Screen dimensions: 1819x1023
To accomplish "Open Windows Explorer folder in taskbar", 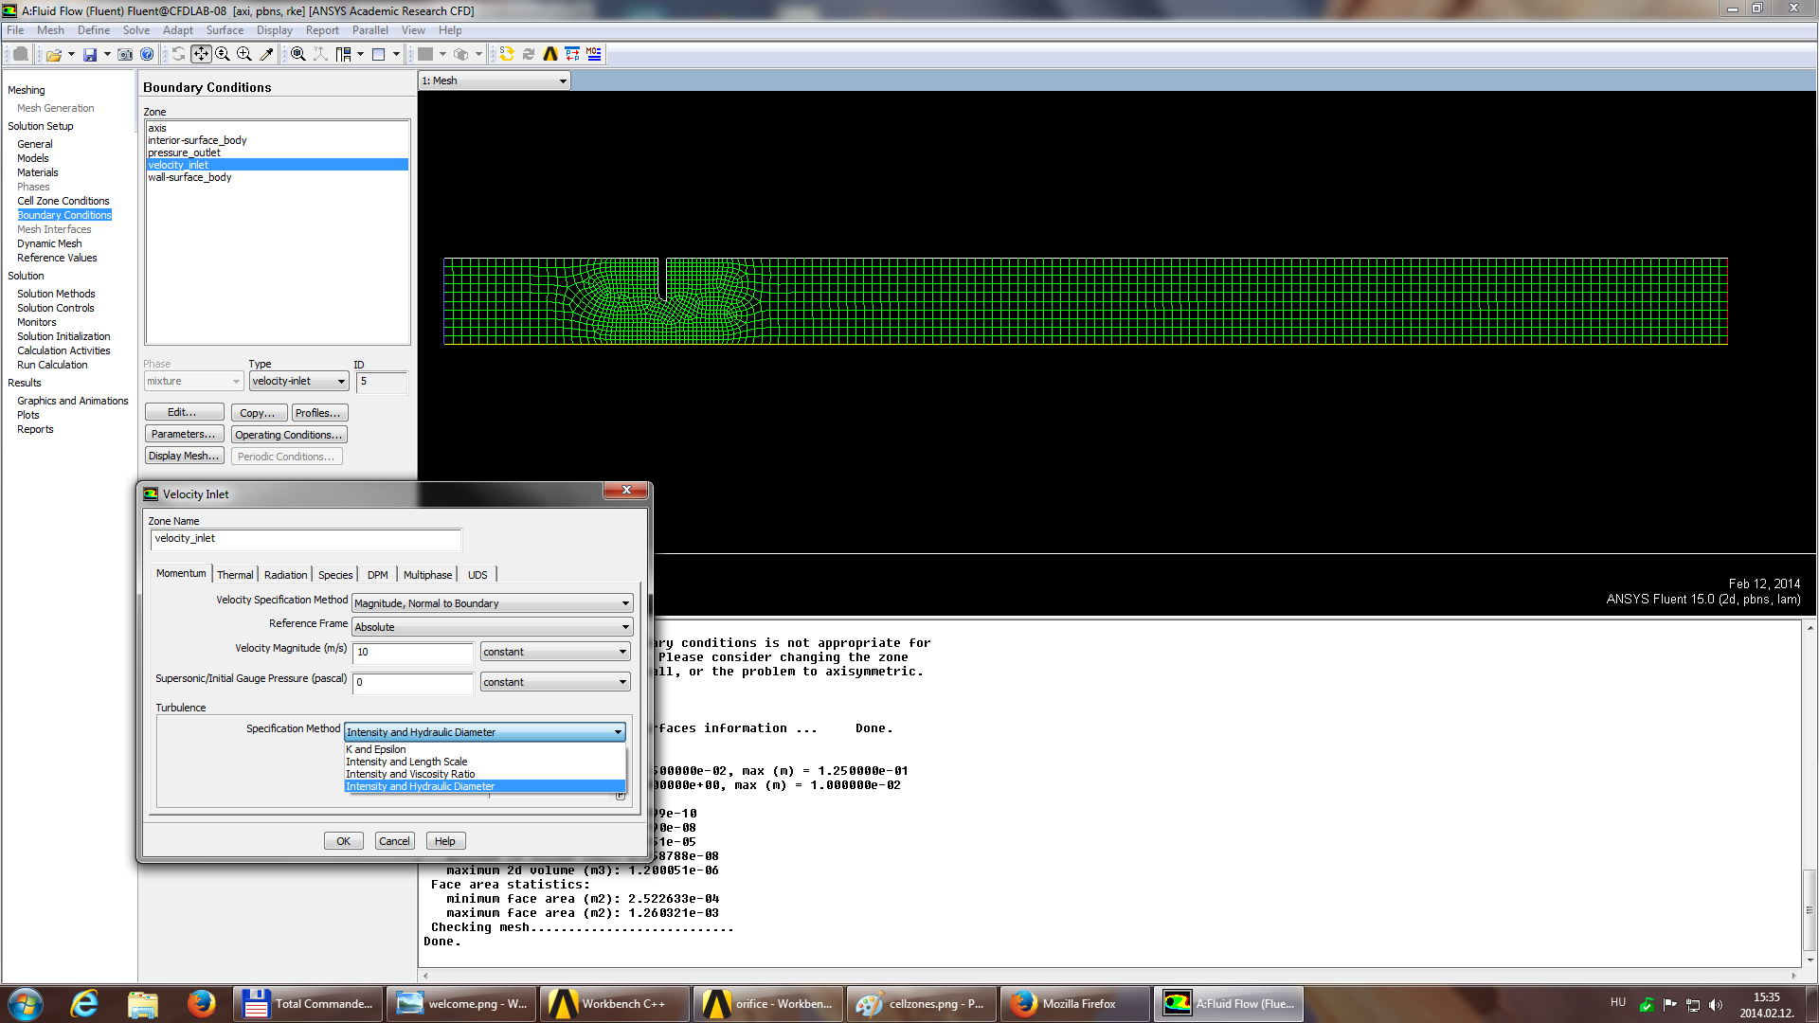I will 143,1004.
